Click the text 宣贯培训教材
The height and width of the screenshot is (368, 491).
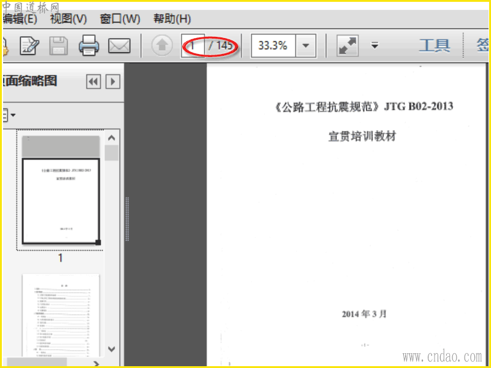click(362, 136)
